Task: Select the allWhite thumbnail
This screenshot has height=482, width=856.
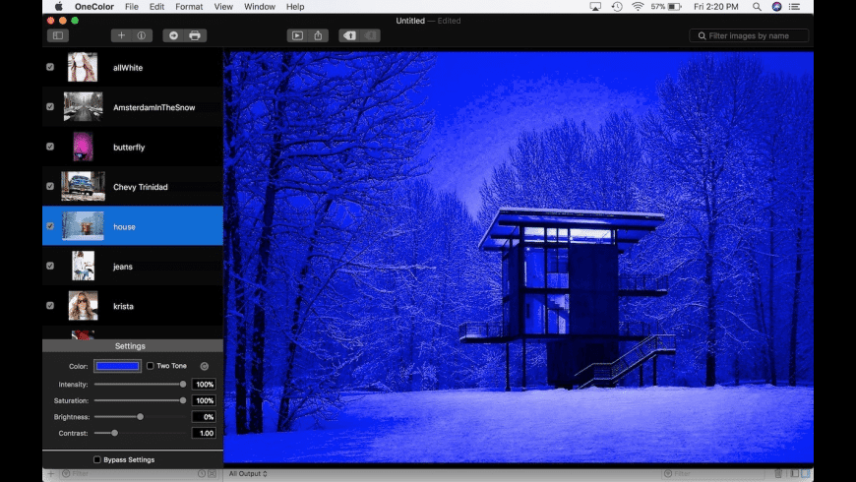Action: [83, 67]
